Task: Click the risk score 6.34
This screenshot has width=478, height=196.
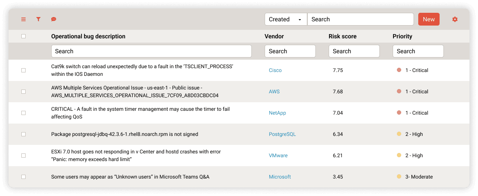Action: click(338, 134)
